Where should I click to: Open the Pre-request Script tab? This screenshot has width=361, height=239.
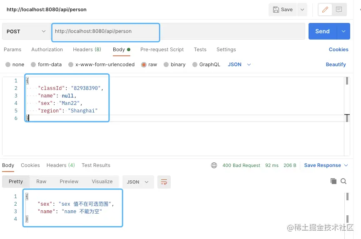coord(162,50)
